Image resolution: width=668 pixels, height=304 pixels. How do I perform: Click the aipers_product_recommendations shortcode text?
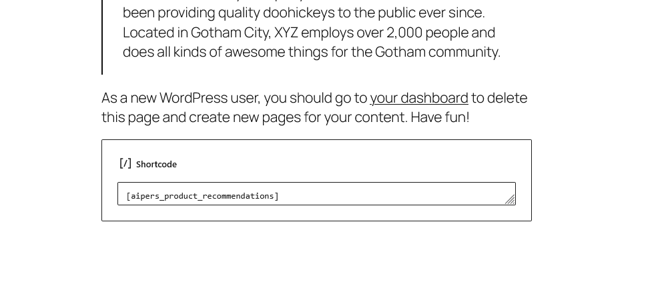point(202,196)
